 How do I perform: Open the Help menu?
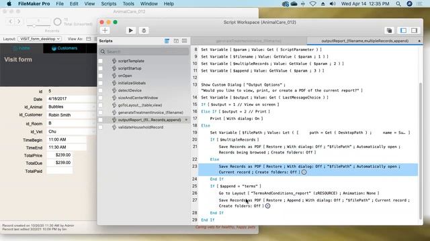click(x=169, y=4)
